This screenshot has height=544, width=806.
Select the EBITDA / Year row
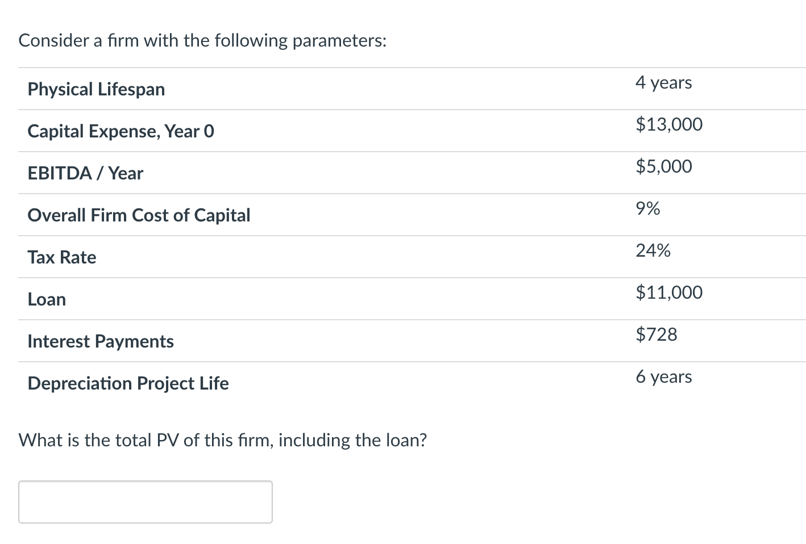85,173
